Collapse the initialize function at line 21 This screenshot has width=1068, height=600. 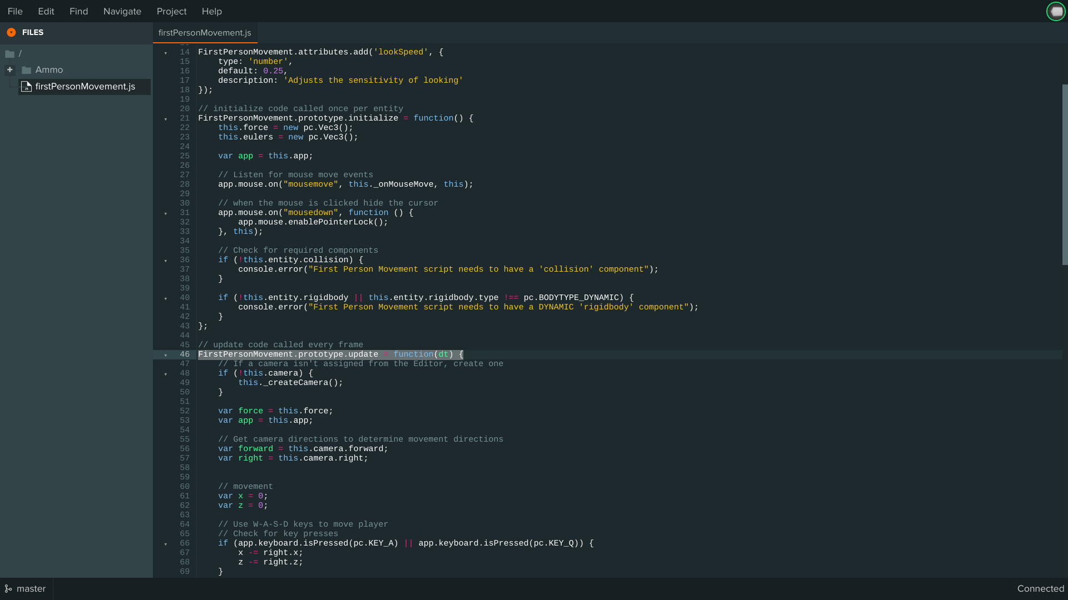pyautogui.click(x=166, y=119)
